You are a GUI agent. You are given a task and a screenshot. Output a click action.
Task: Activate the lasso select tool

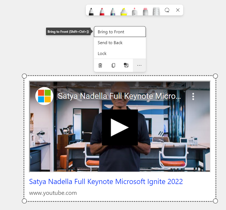[167, 10]
